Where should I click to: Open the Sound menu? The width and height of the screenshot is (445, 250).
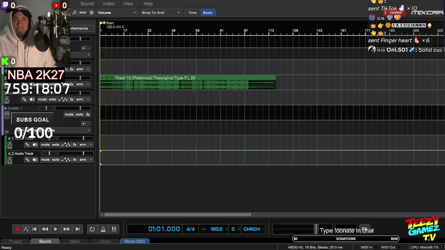(87, 3)
